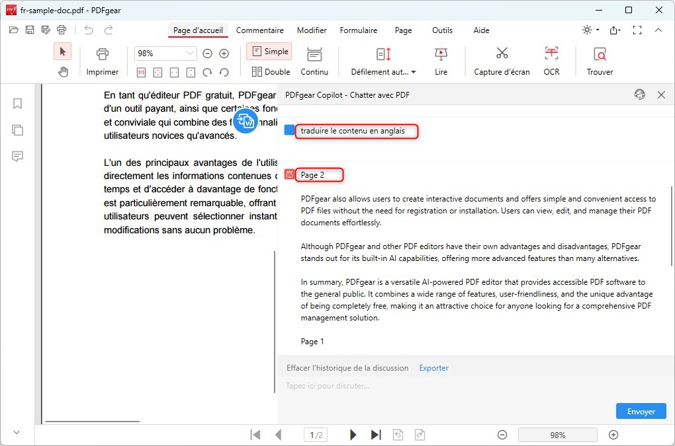This screenshot has width=675, height=446.
Task: Select the arrow cursor tool
Action: (x=62, y=52)
